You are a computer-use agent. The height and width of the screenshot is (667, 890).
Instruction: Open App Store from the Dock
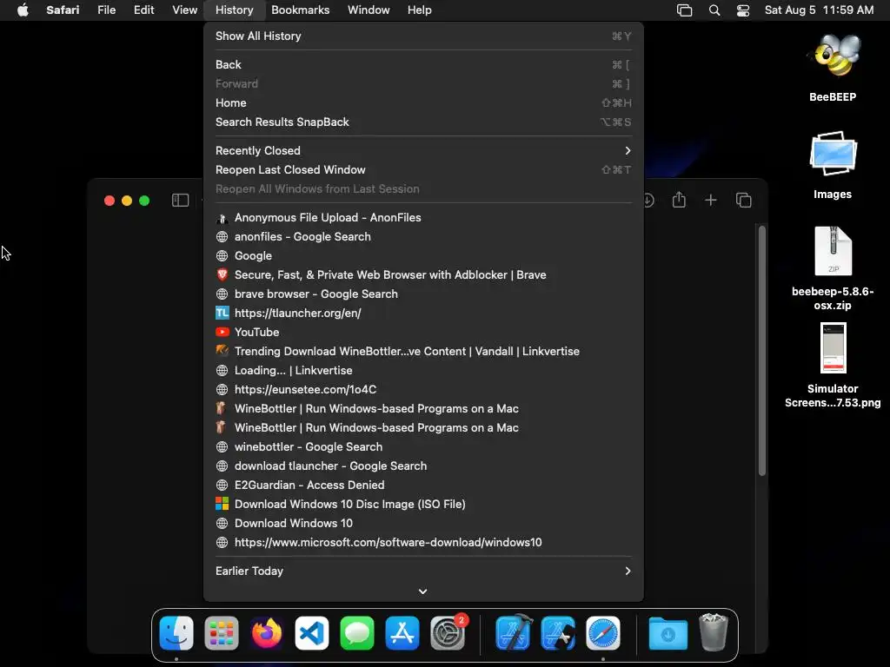pyautogui.click(x=402, y=633)
